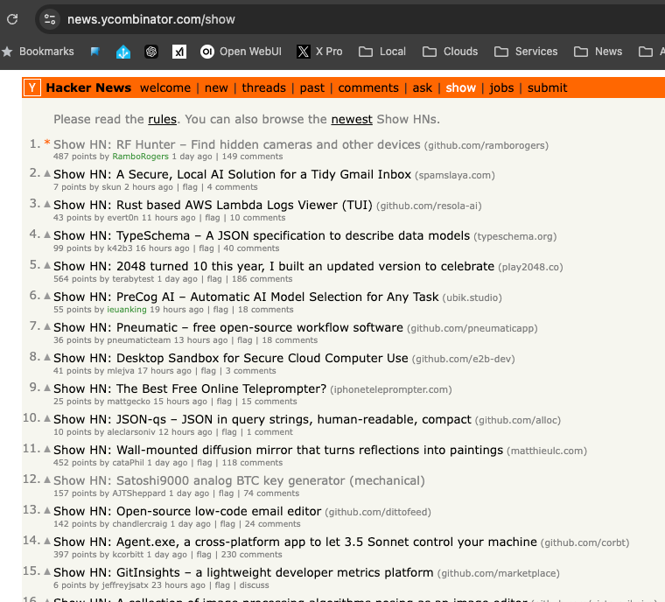The image size is (665, 602).
Task: Open kcorbitt user profile
Action: [128, 555]
